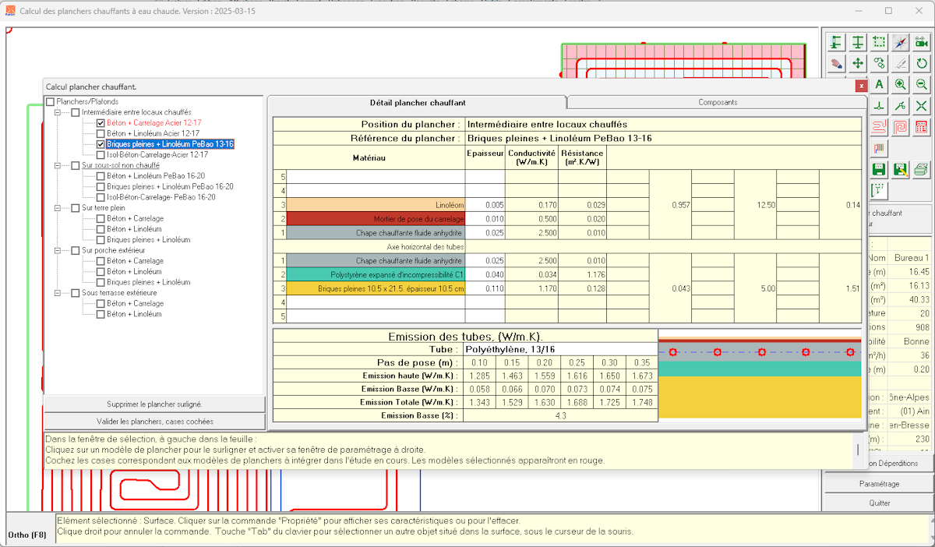Click the rotate circular arrow icon
This screenshot has width=935, height=547.
click(x=922, y=63)
